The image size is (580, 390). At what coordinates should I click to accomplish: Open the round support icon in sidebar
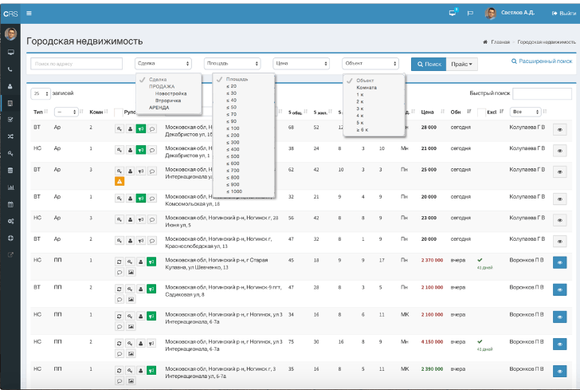coord(10,238)
